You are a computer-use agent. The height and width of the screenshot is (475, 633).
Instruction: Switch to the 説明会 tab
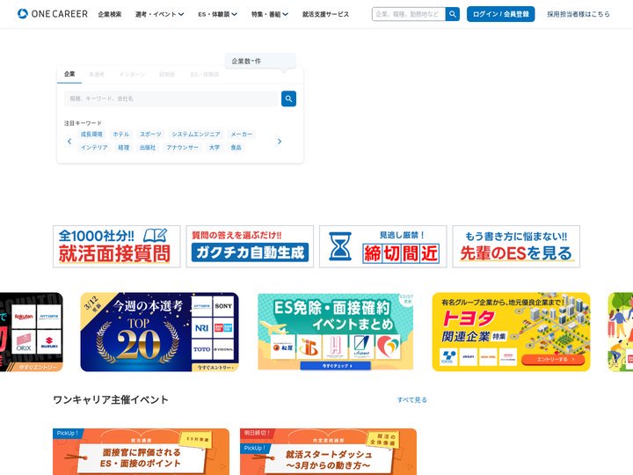[x=167, y=74]
